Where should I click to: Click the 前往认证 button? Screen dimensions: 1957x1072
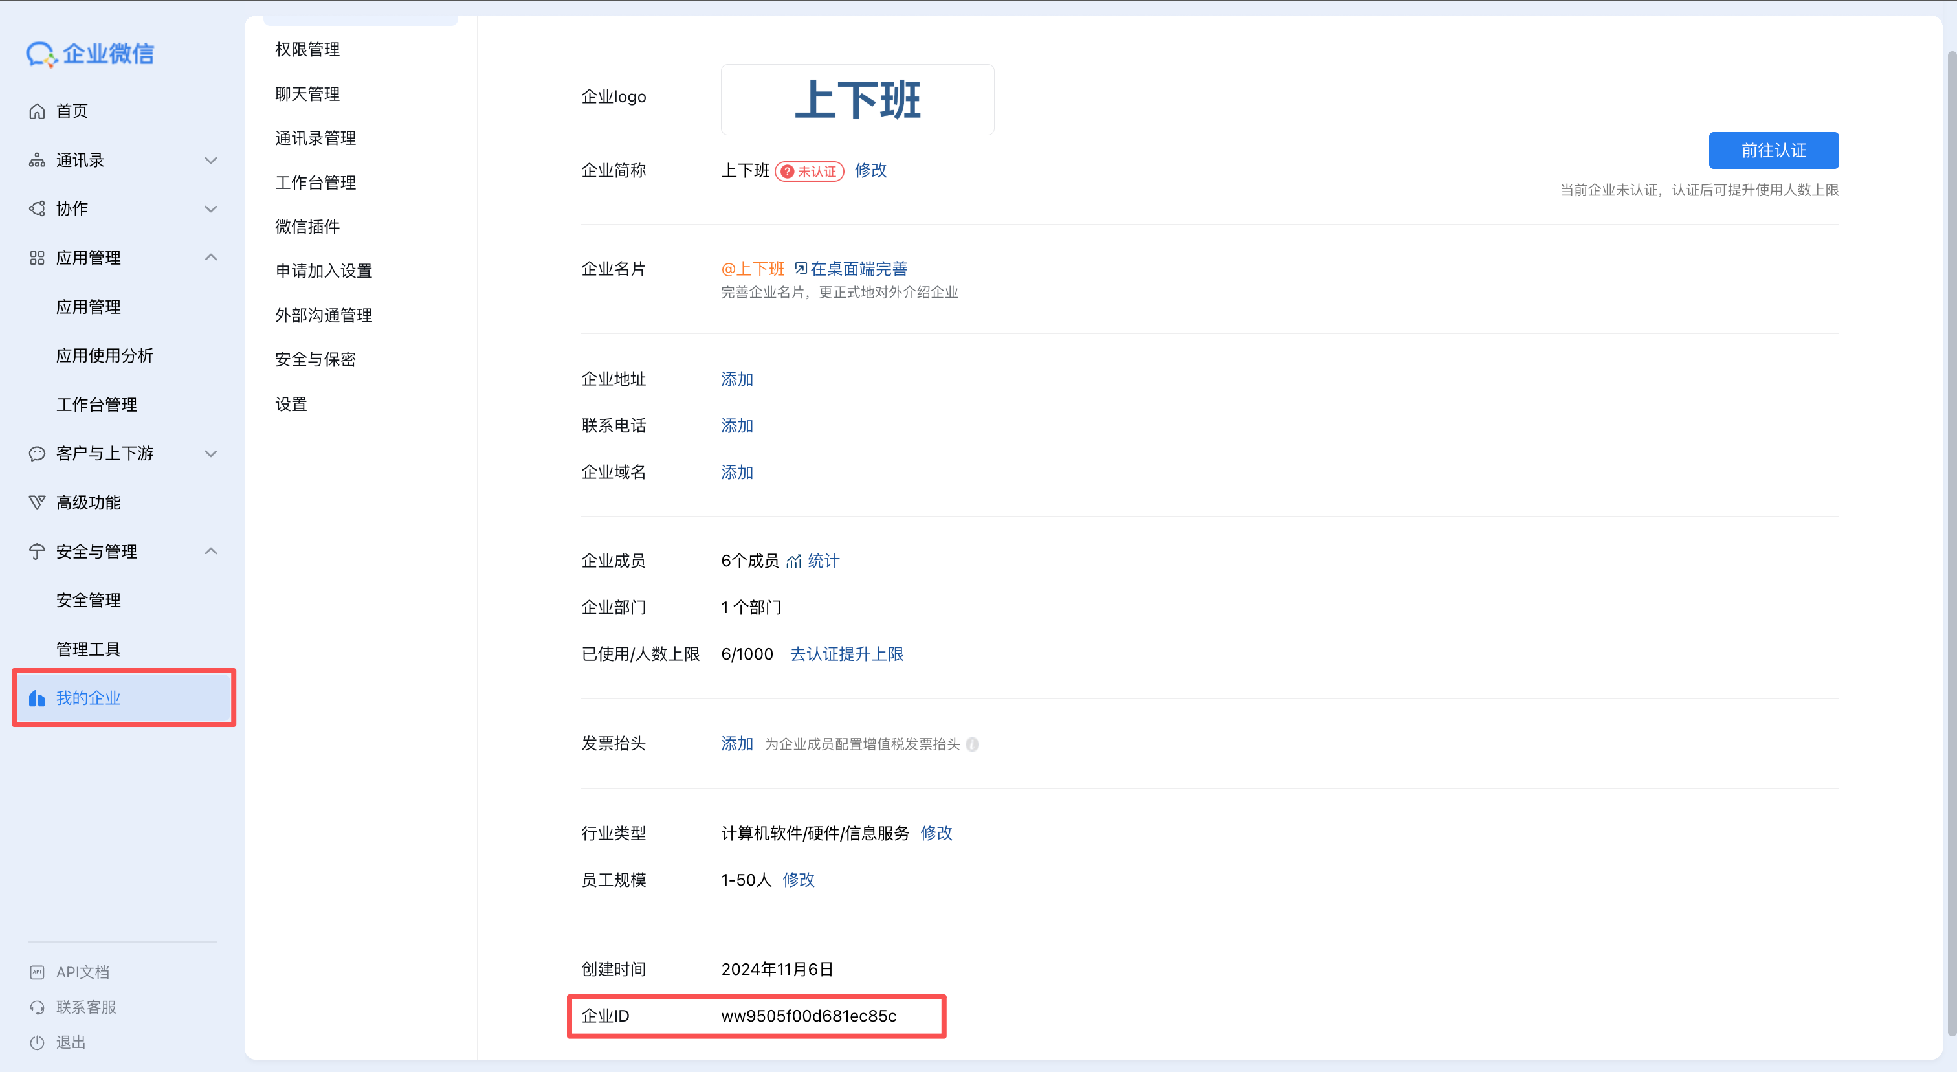coord(1774,150)
